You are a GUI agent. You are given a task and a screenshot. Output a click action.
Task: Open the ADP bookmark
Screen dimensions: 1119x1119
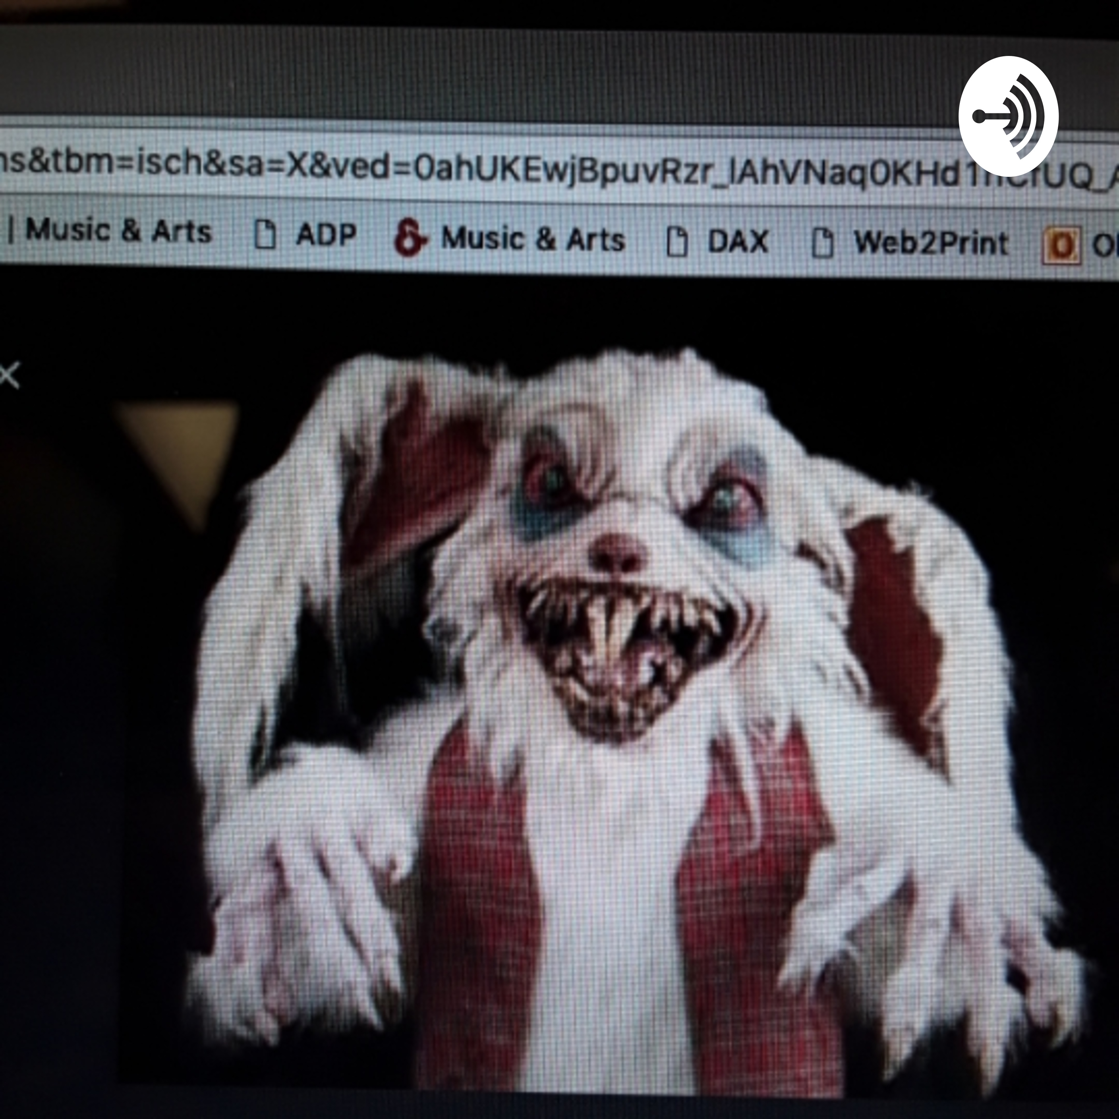pyautogui.click(x=326, y=235)
